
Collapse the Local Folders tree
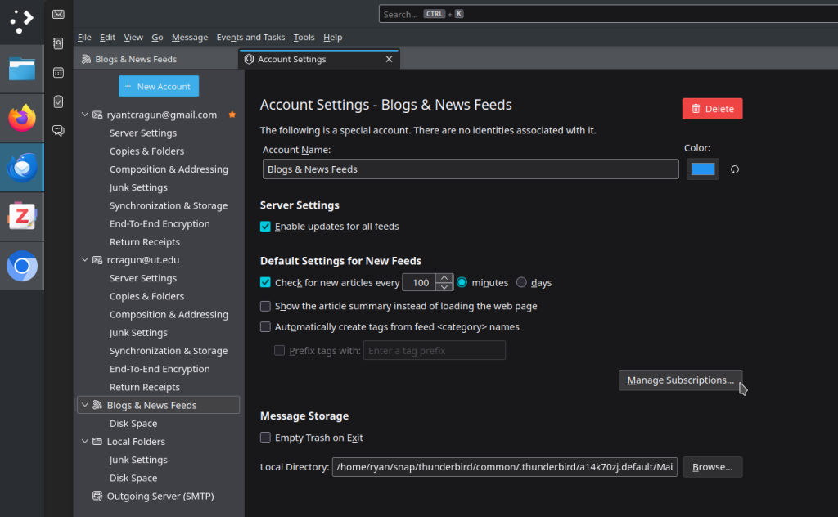[x=85, y=442]
